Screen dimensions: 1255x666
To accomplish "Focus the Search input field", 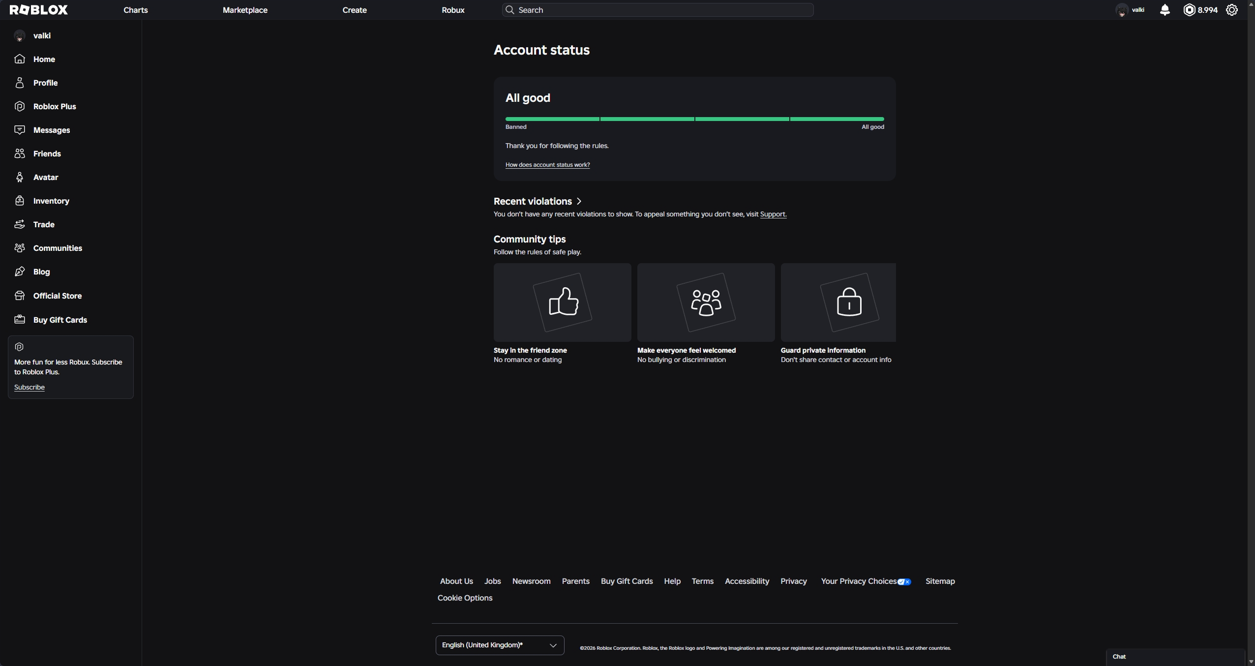I will tap(657, 10).
